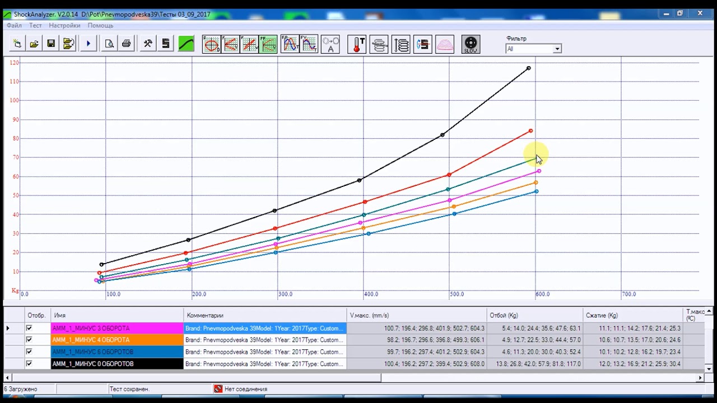This screenshot has width=717, height=403.
Task: Click the row selector arrow of first row
Action: pos(8,329)
